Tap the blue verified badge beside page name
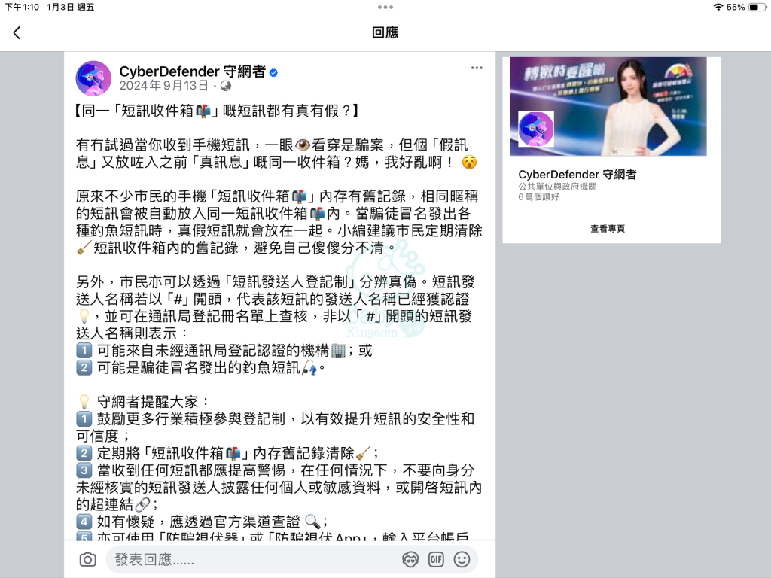 [274, 73]
